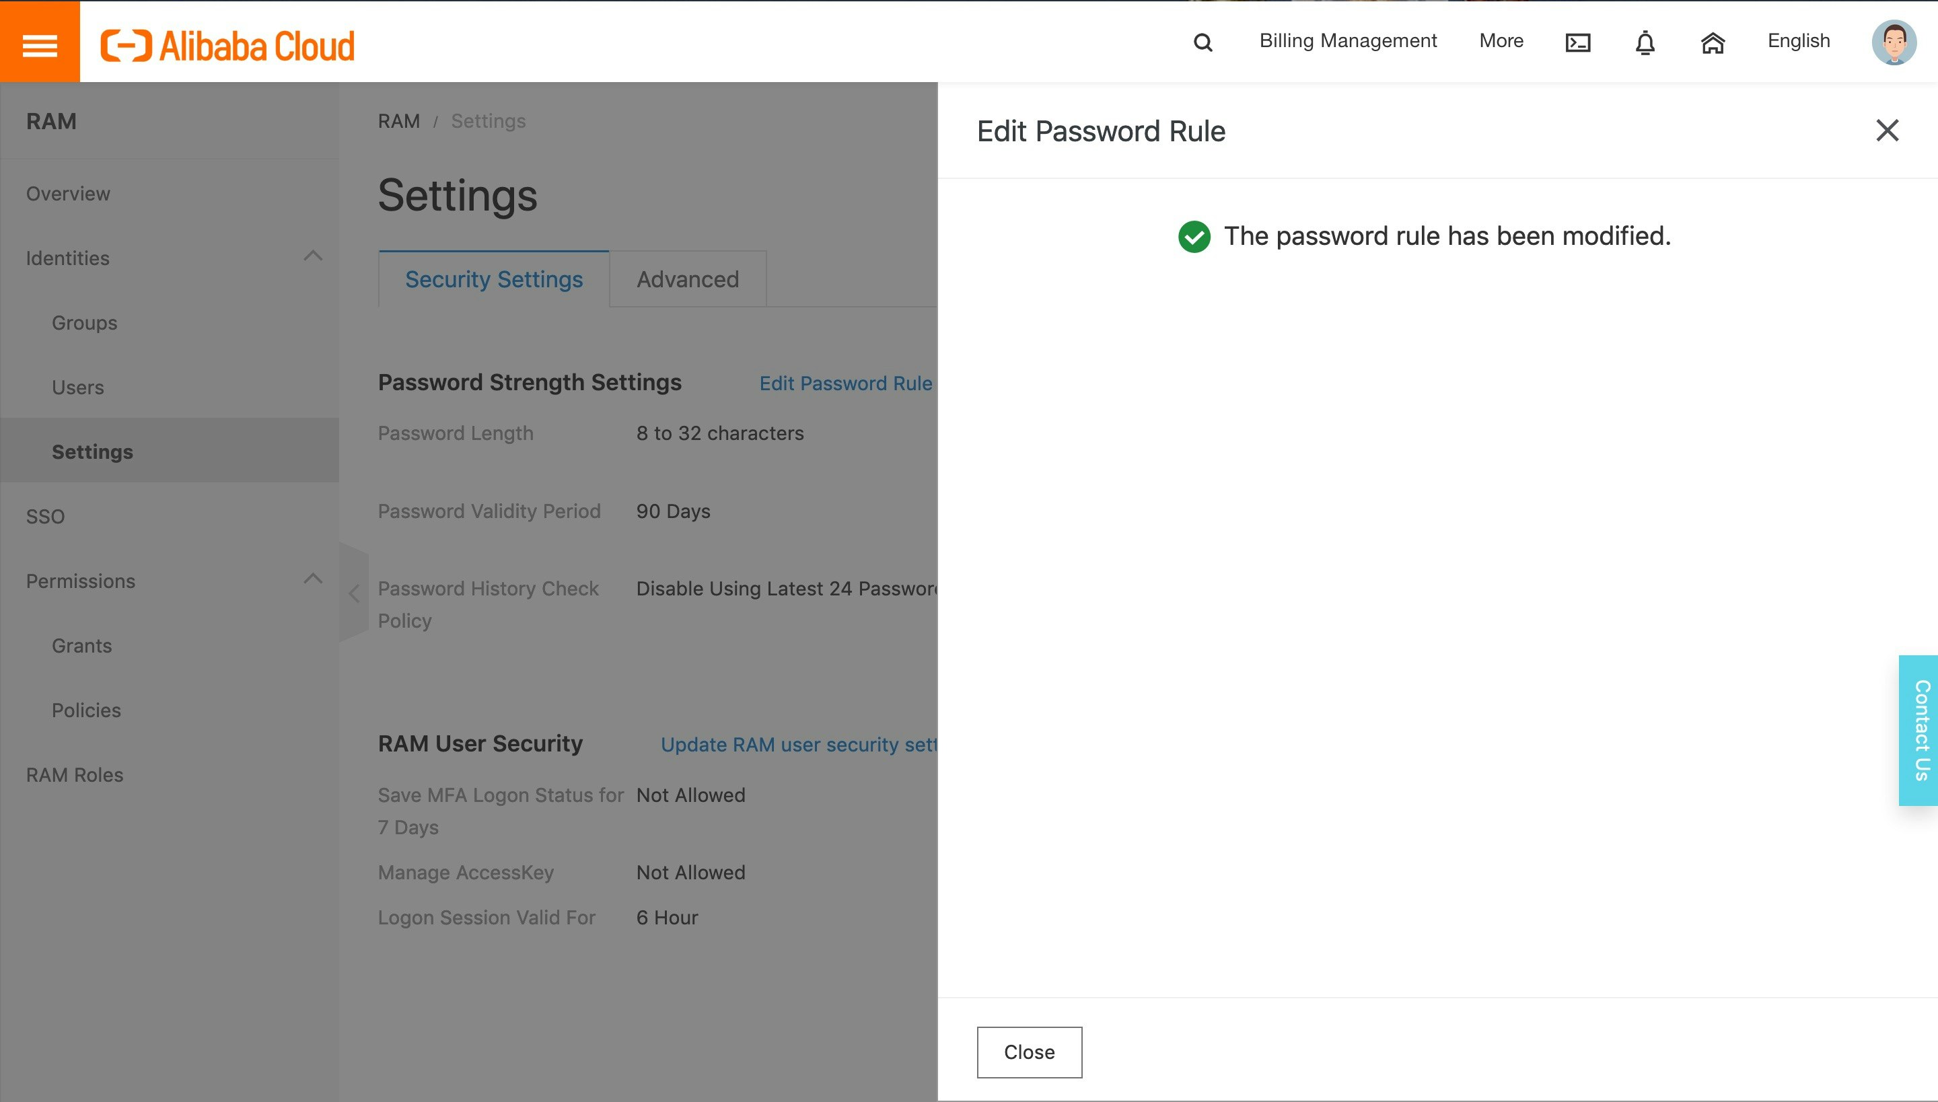Open the user avatar menu
This screenshot has height=1102, width=1938.
coord(1894,42)
